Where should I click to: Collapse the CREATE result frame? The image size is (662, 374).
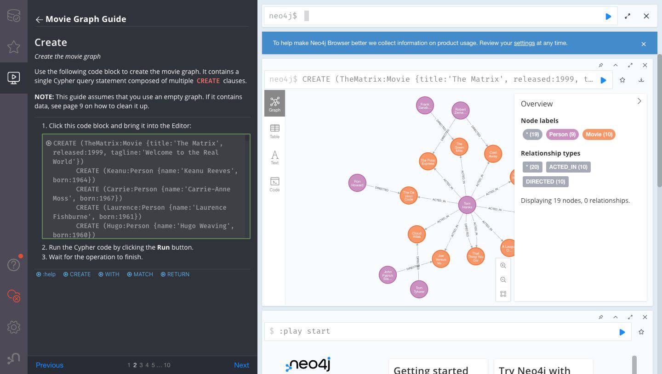coord(616,65)
